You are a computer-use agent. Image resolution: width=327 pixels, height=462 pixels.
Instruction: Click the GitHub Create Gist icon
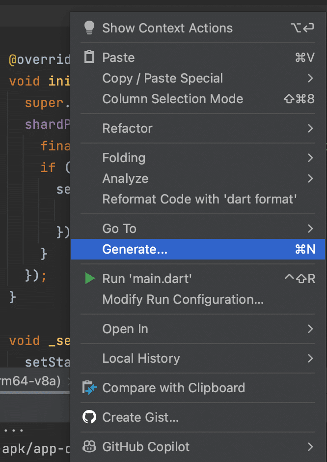(x=89, y=417)
